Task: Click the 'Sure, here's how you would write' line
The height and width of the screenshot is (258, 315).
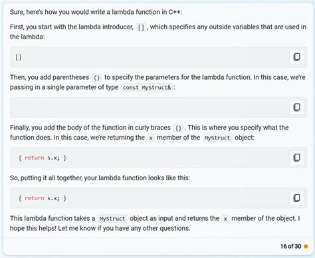Action: pyautogui.click(x=96, y=12)
